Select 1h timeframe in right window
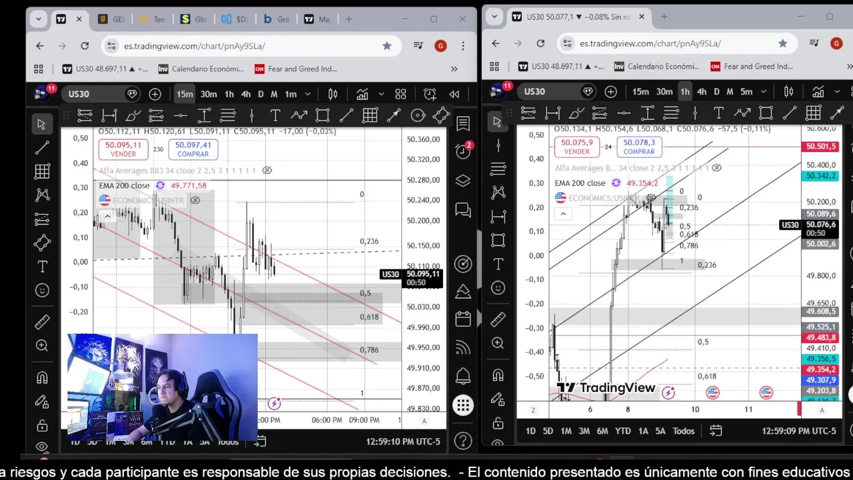 (684, 91)
